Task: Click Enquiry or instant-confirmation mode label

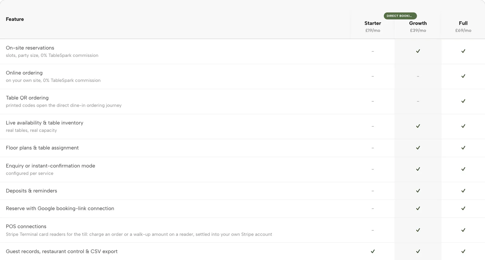Action: (x=50, y=166)
